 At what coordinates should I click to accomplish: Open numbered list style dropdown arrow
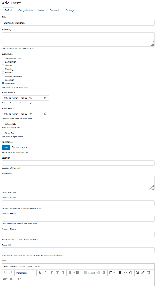(x=81, y=273)
